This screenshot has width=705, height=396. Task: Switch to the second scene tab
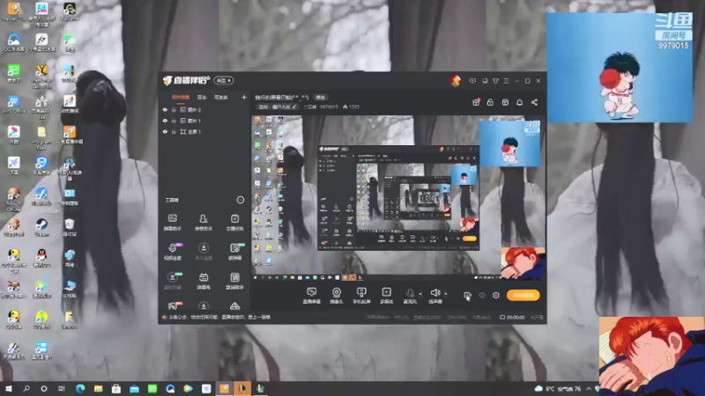tap(202, 97)
